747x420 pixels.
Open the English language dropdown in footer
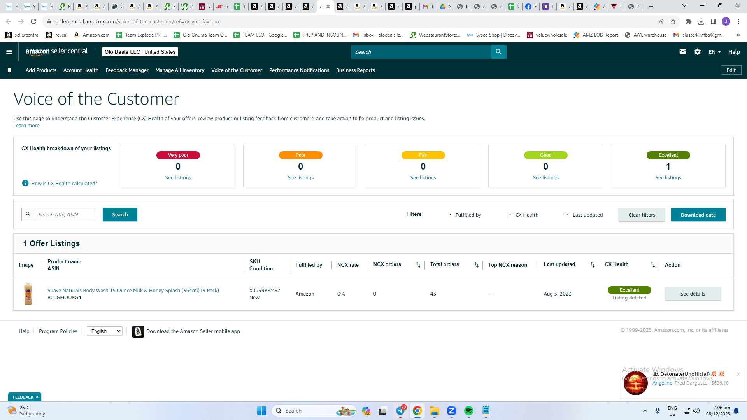click(x=105, y=331)
